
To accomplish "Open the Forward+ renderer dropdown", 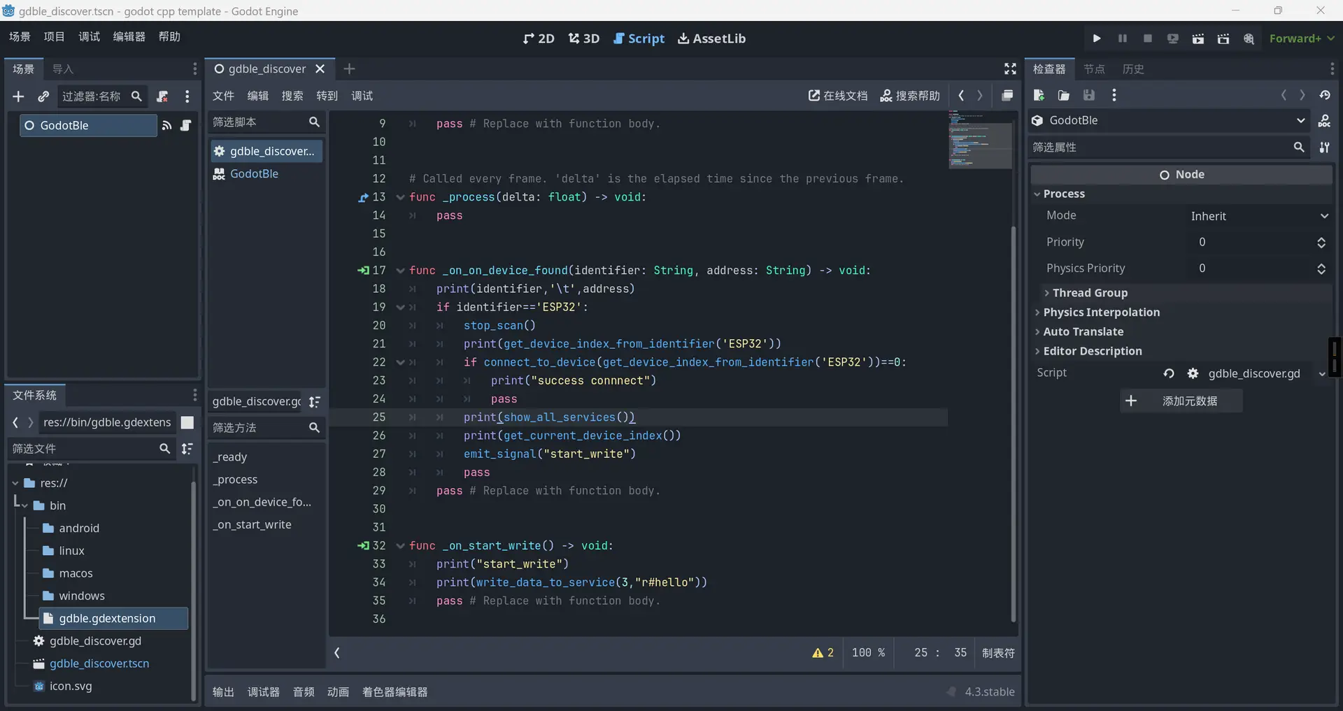I will pyautogui.click(x=1302, y=38).
